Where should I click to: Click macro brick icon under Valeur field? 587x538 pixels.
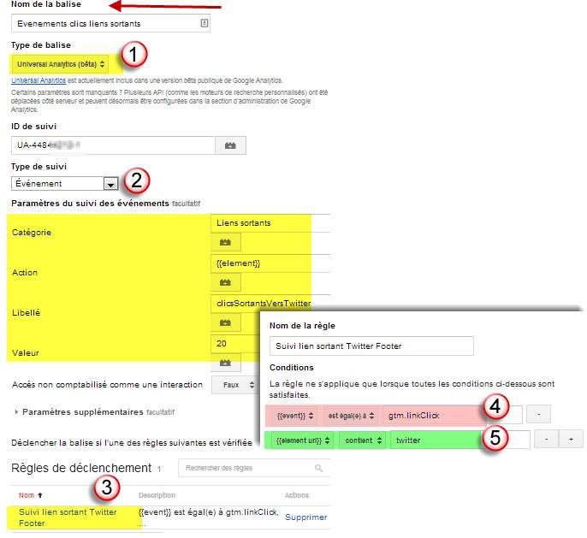click(225, 363)
